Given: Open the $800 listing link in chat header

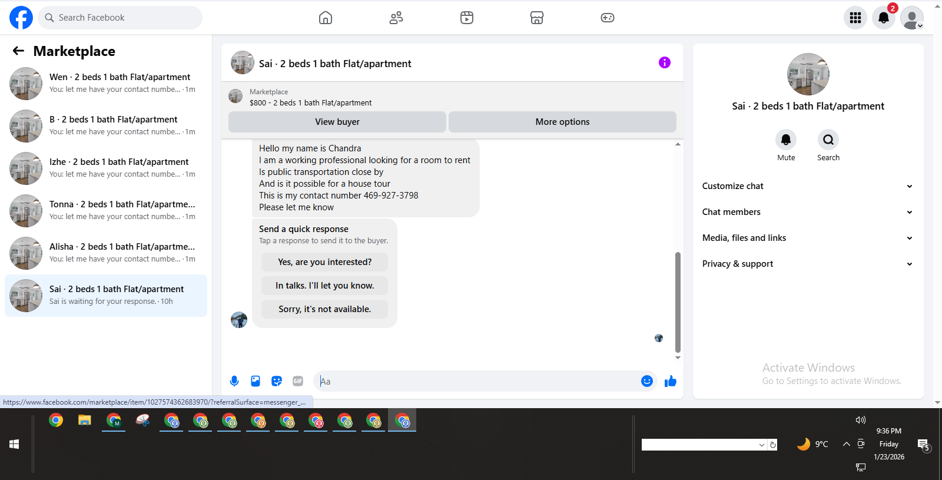Looking at the screenshot, I should pos(310,102).
